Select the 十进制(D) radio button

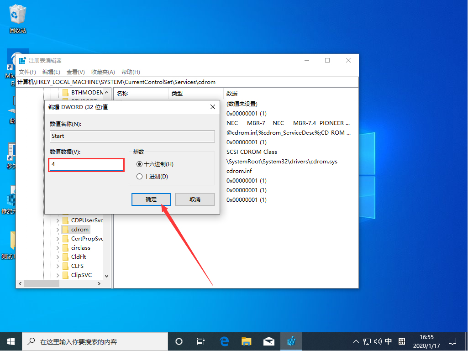(140, 176)
